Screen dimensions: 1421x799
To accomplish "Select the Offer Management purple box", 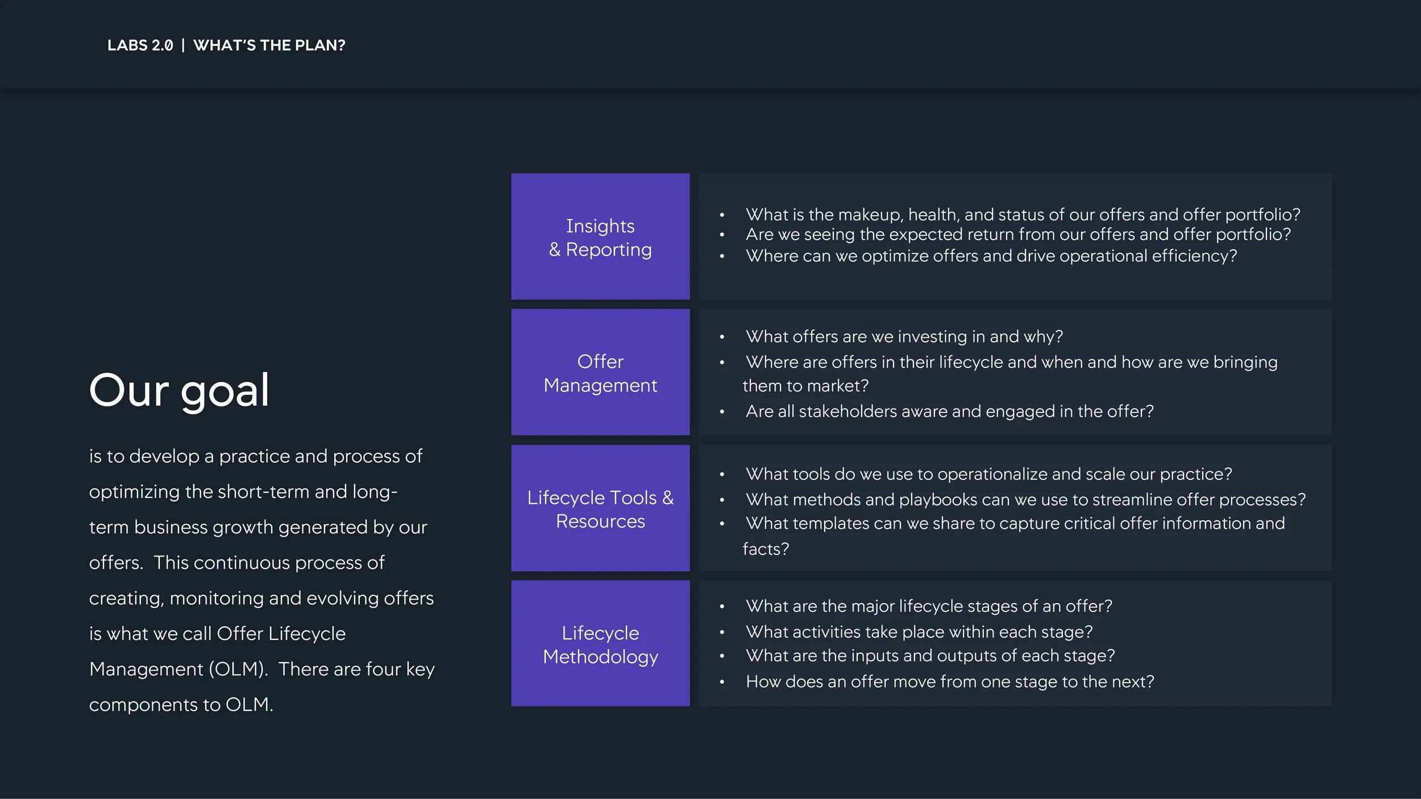I will tap(600, 372).
